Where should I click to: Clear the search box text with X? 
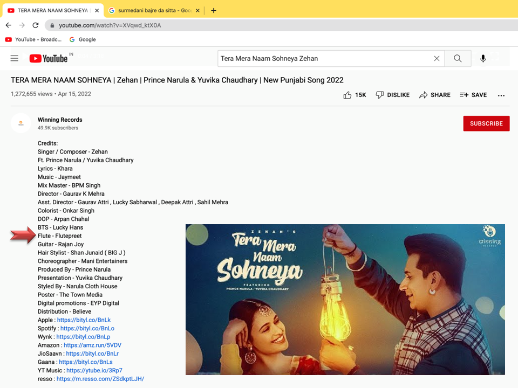pos(437,58)
